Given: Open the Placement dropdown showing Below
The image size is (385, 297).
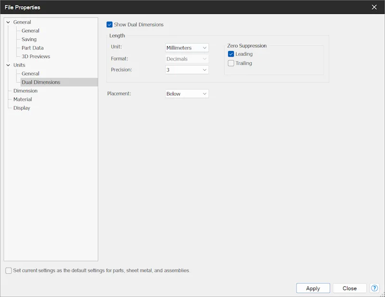Looking at the screenshot, I should pos(187,94).
